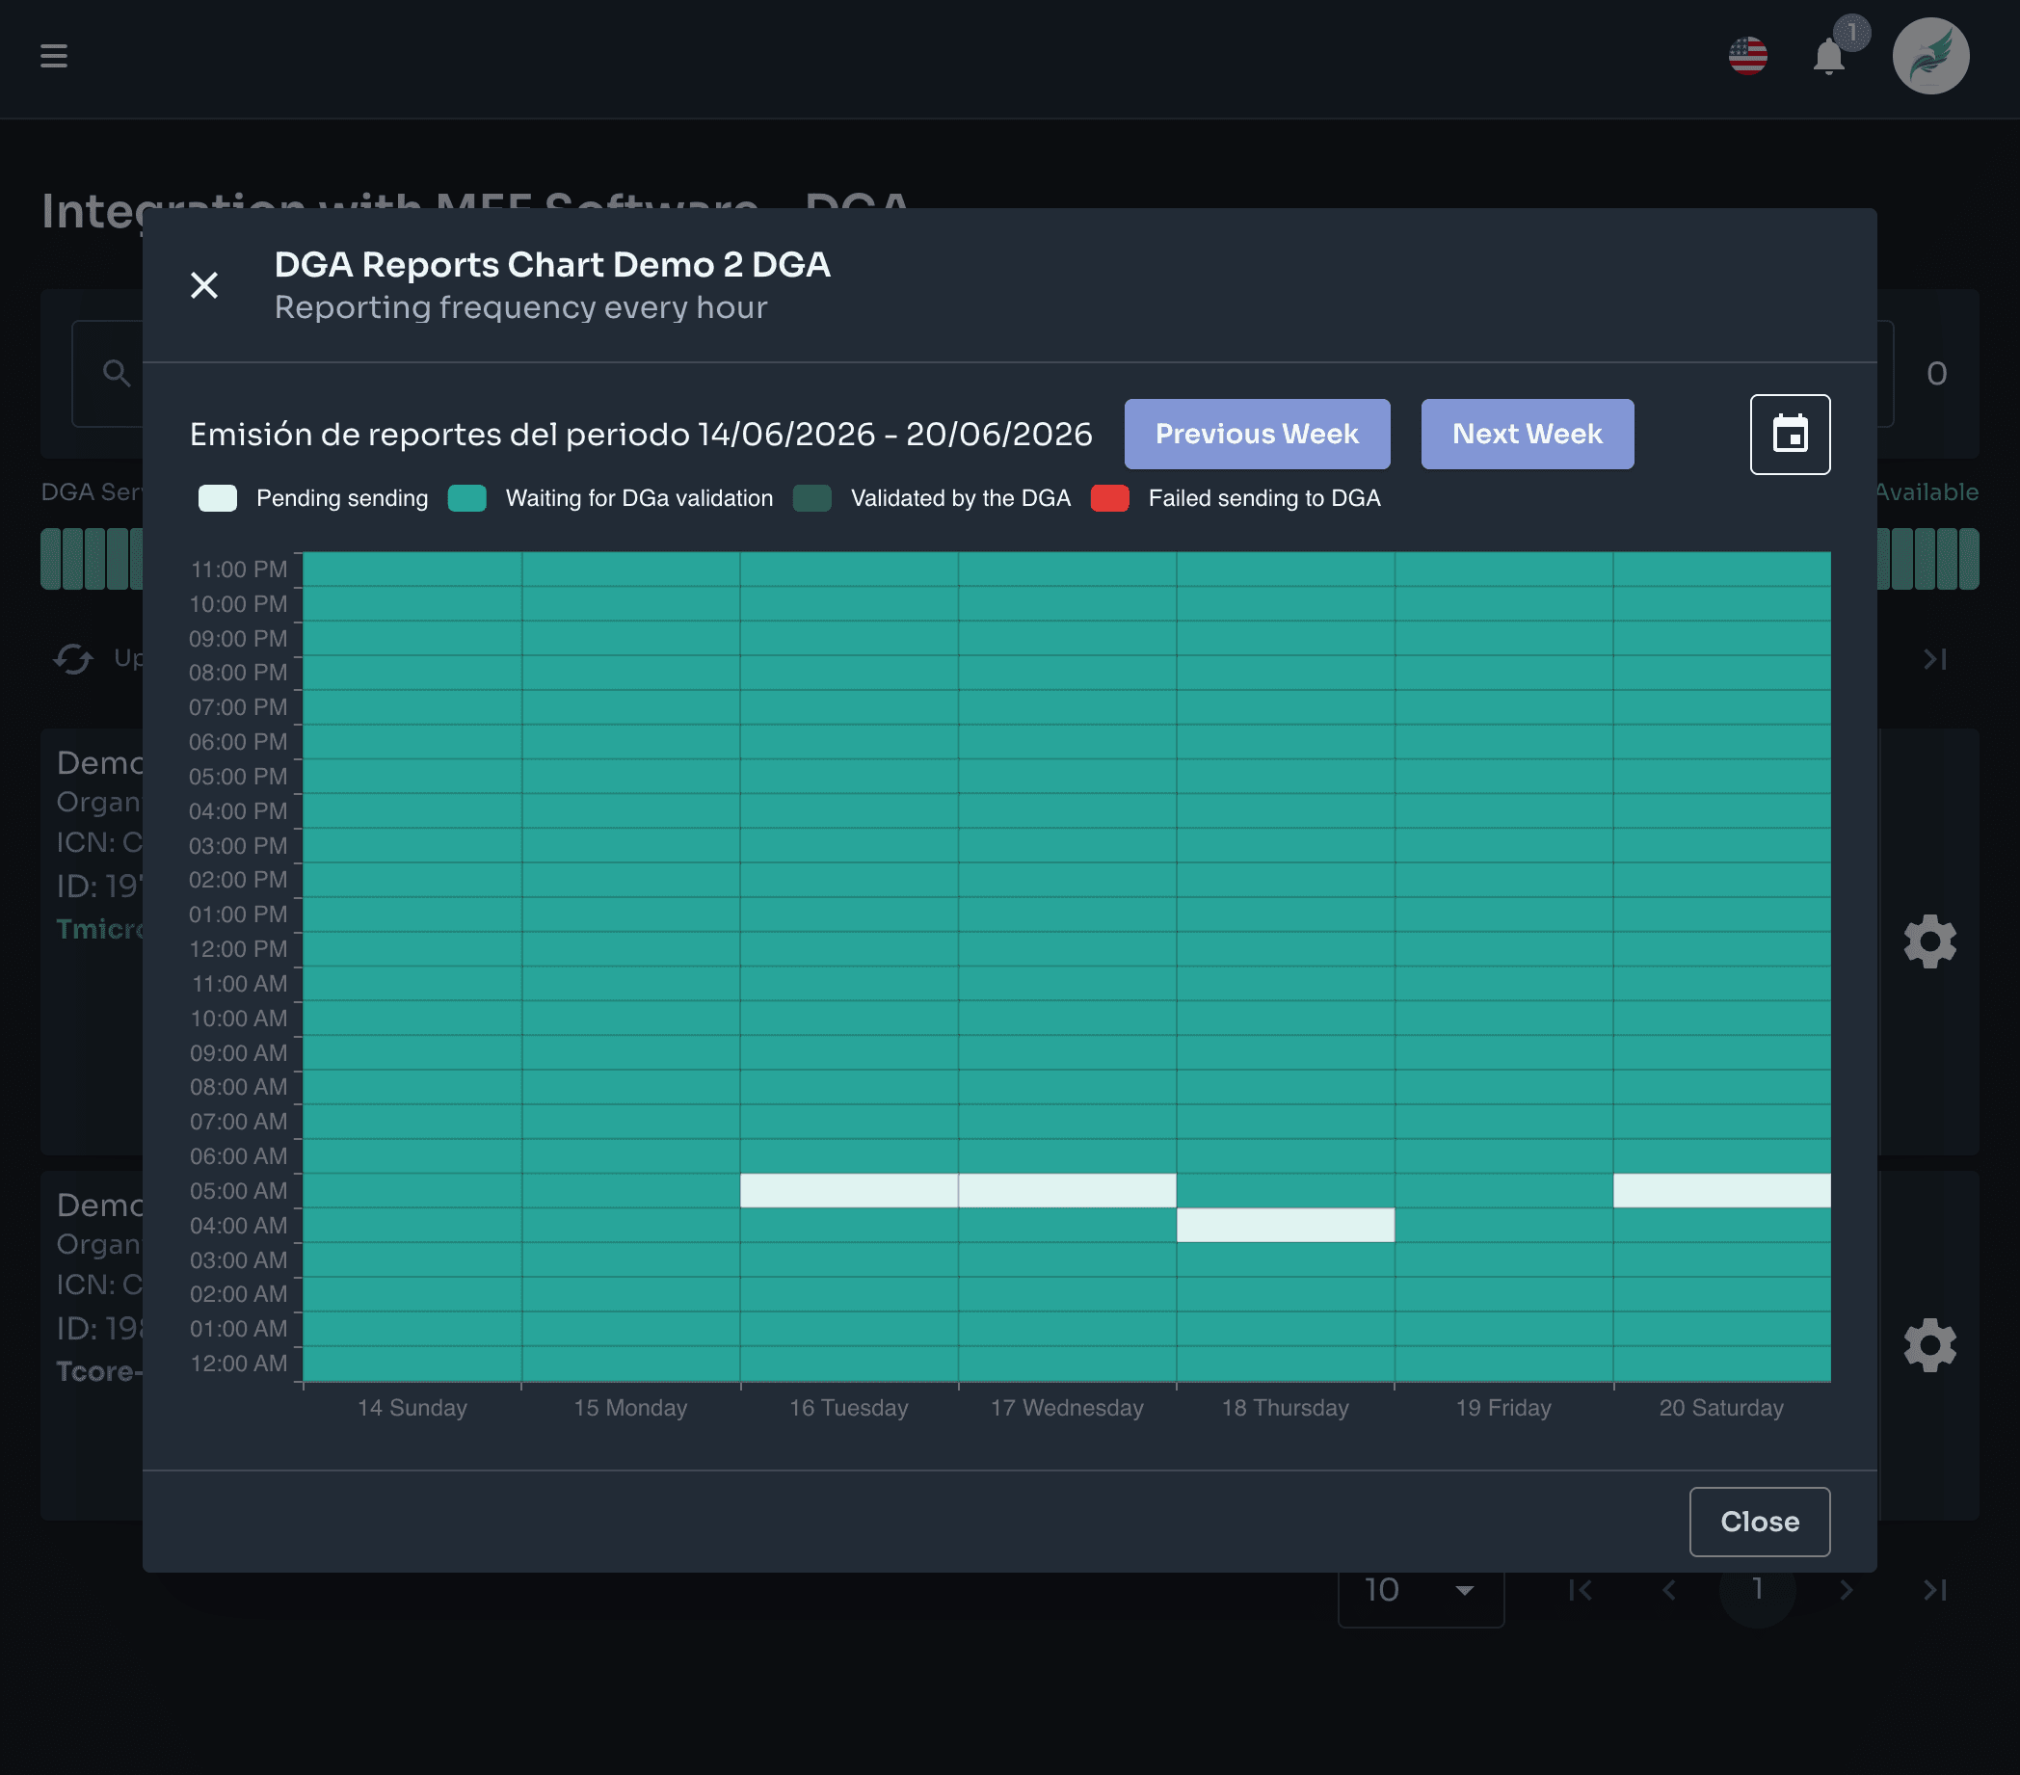Click the 12:00 AM time label

point(238,1363)
